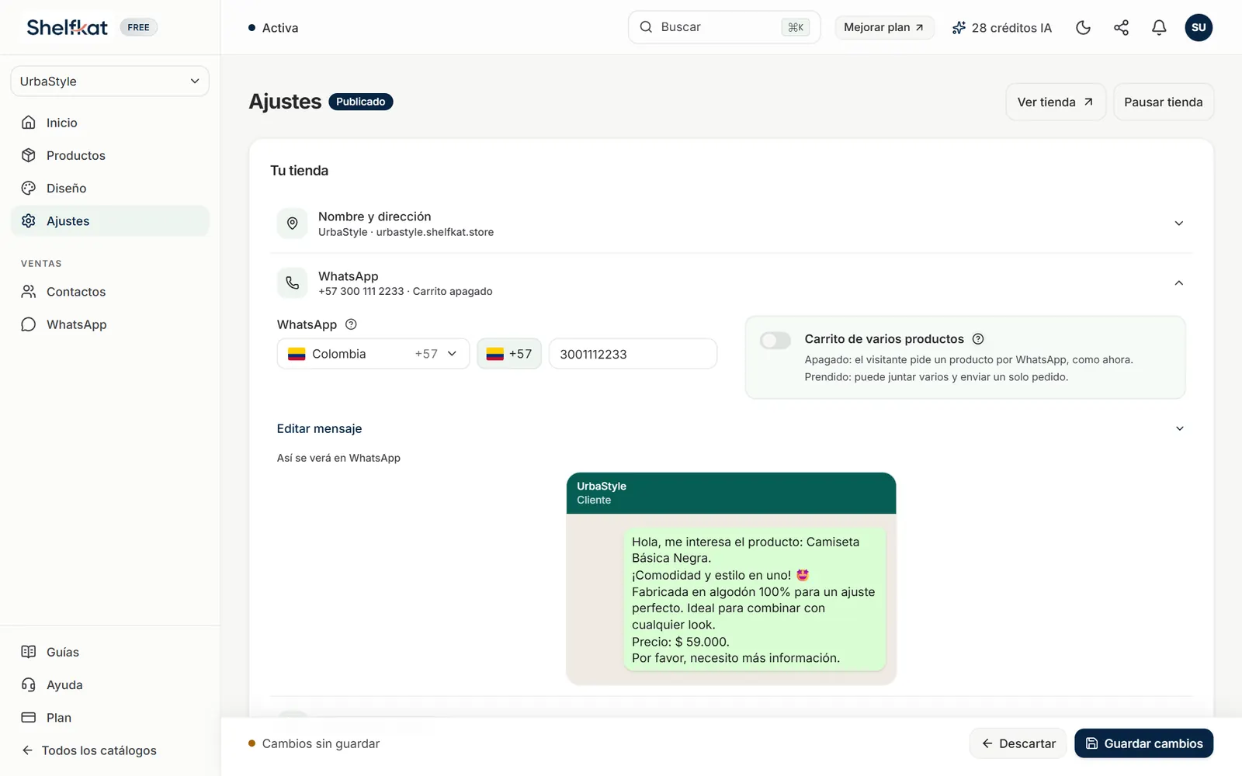Click the Activa status indicator
The image size is (1242, 776).
[x=273, y=28]
